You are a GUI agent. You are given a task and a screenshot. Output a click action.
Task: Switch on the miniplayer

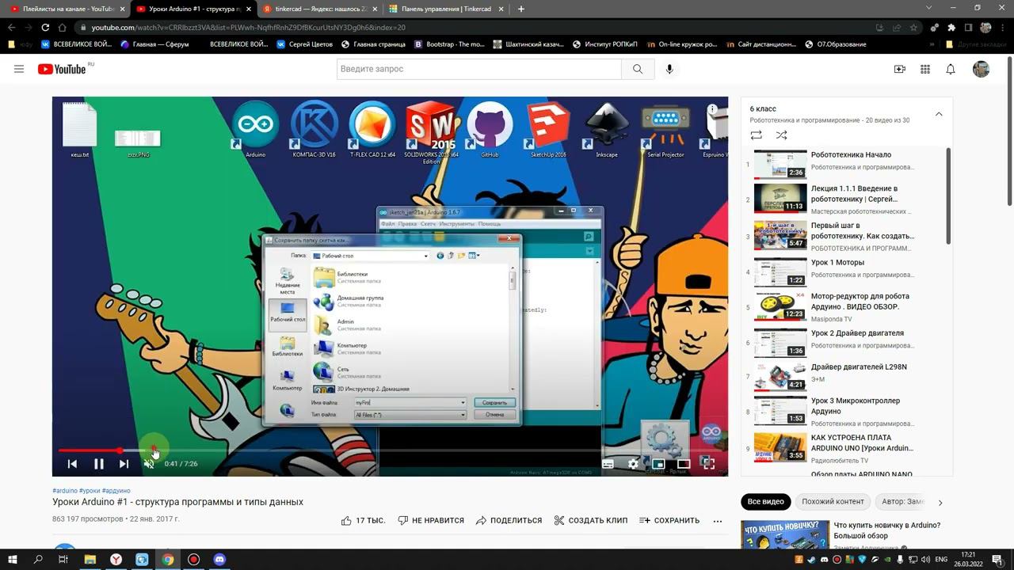[658, 464]
